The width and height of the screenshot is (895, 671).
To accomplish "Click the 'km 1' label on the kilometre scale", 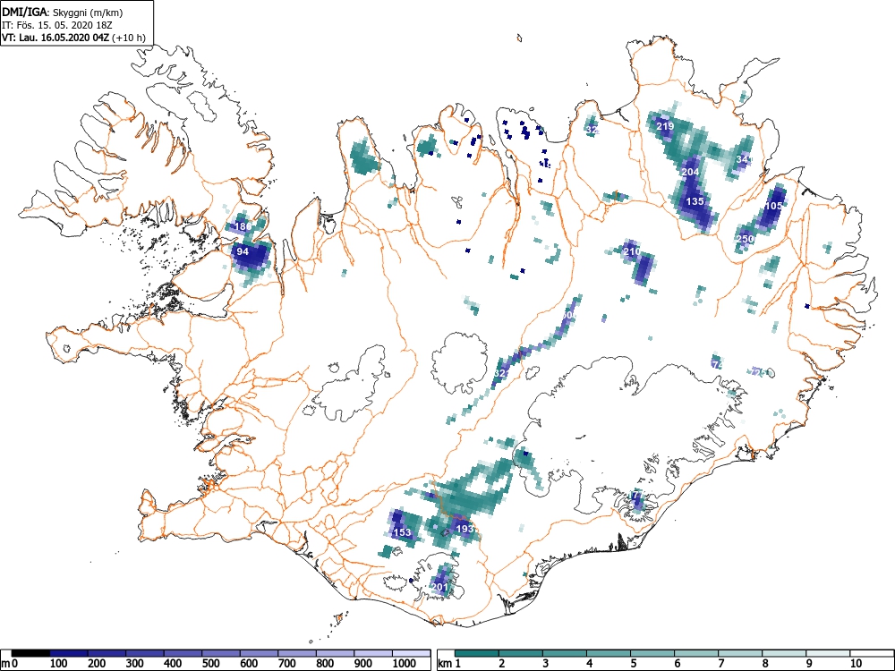I will (450, 664).
